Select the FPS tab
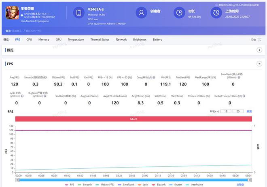Image resolution: width=267 pixels, height=187 pixels. point(17,40)
